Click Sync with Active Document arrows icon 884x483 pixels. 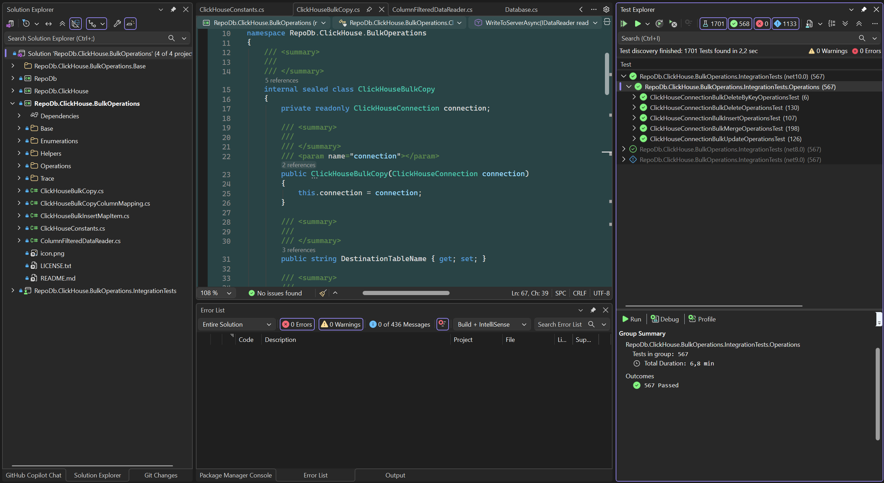(x=49, y=24)
